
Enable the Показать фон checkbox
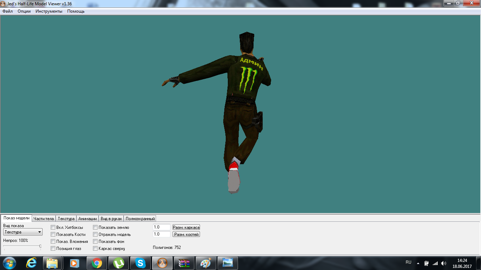pos(95,242)
